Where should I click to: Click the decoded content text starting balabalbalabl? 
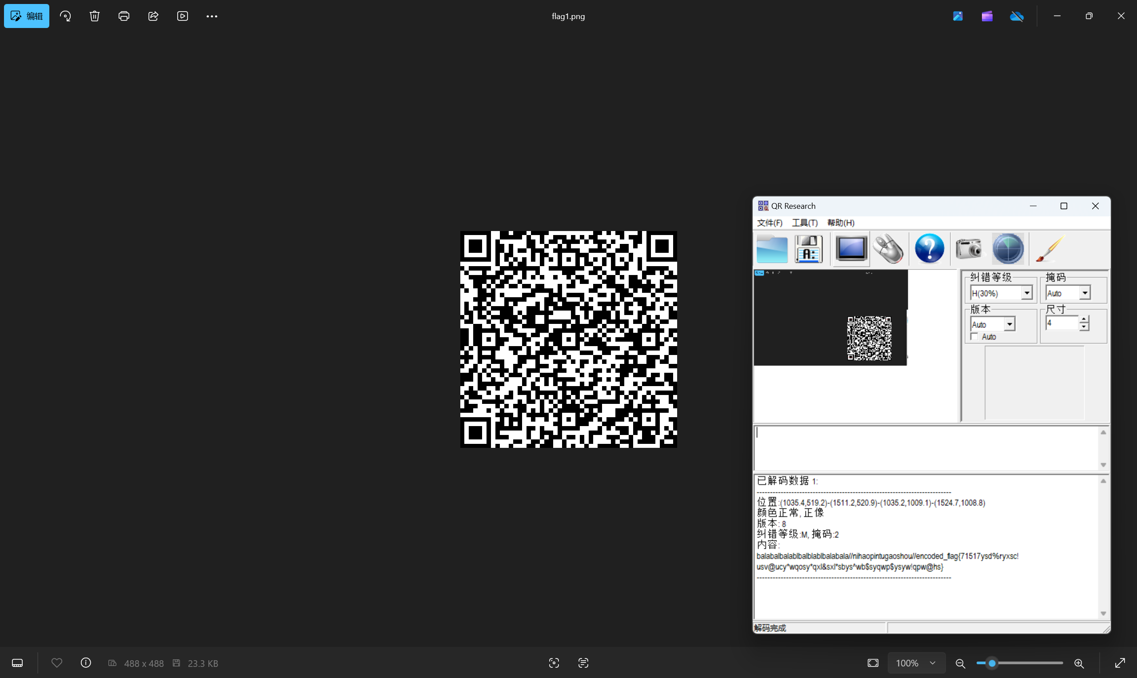887,562
